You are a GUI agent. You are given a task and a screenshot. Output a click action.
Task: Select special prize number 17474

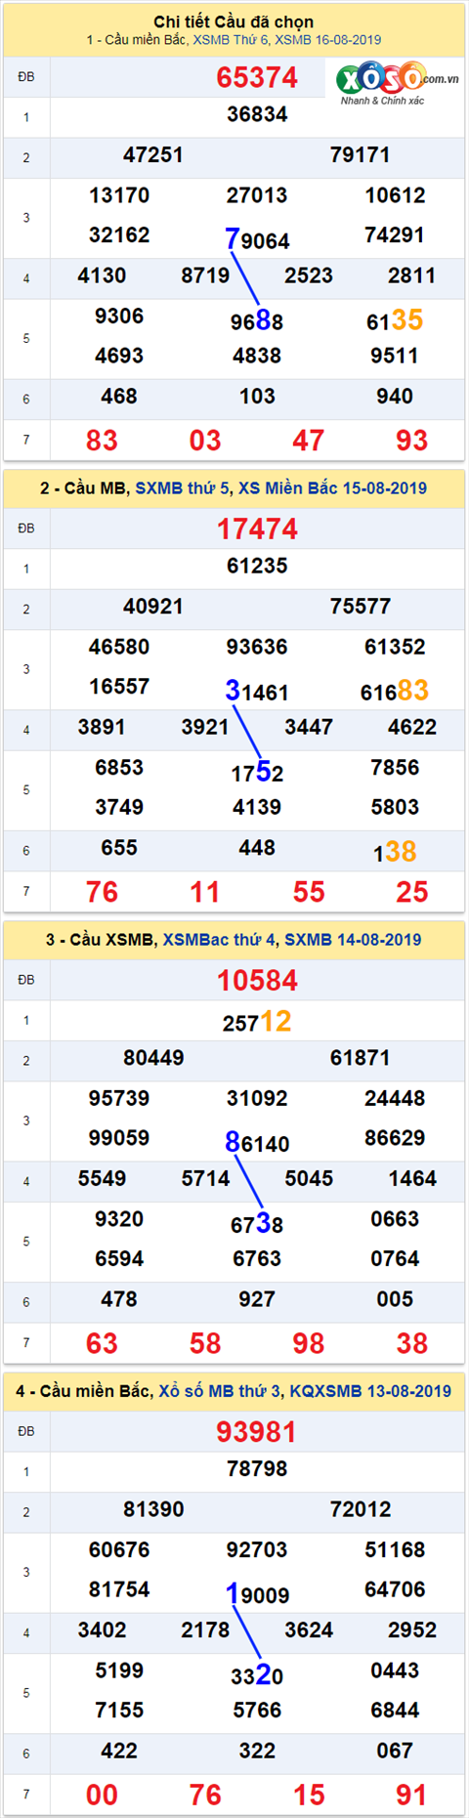point(257,529)
